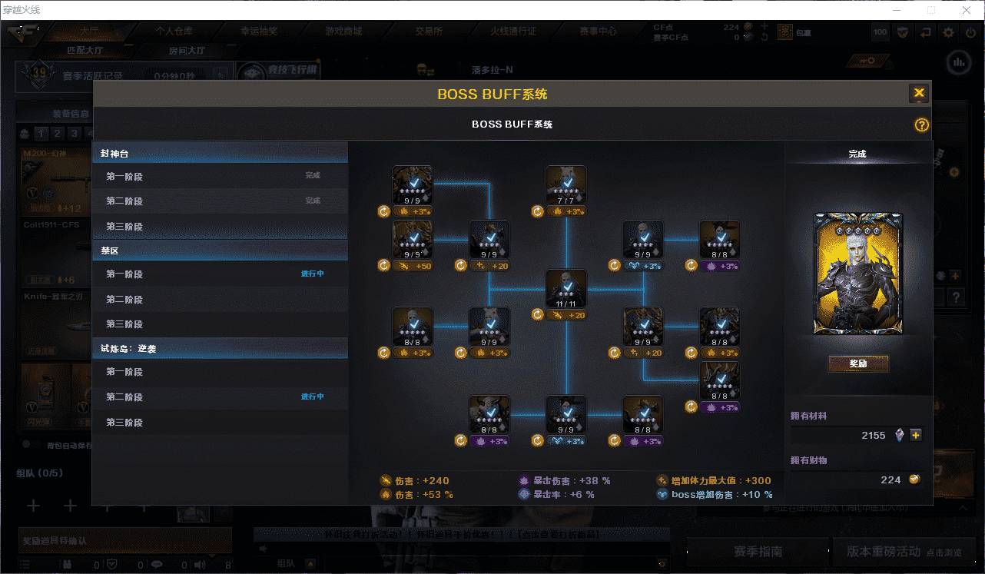Click the golden boss card portrait
985x574 pixels.
(857, 274)
